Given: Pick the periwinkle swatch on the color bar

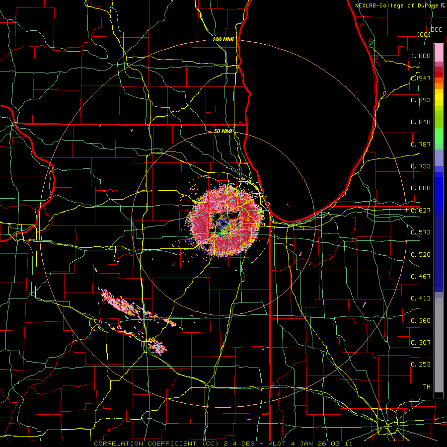Looking at the screenshot, I should click(x=439, y=157).
